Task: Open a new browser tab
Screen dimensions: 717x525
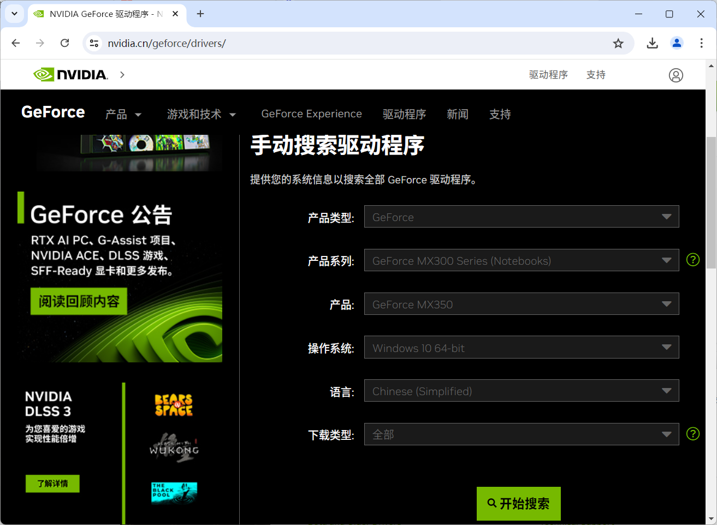Action: tap(200, 14)
